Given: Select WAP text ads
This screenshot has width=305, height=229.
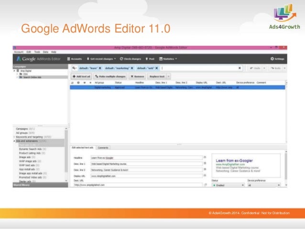Looking at the screenshot, I should tap(29, 165).
